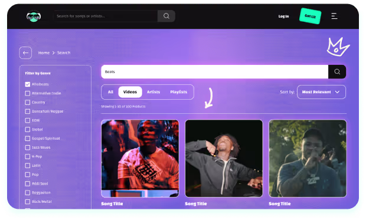Check the R&B/Soul genre filter

click(x=28, y=183)
